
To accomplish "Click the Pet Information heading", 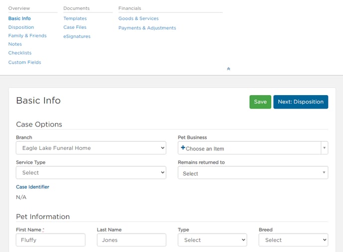I will tap(43, 217).
